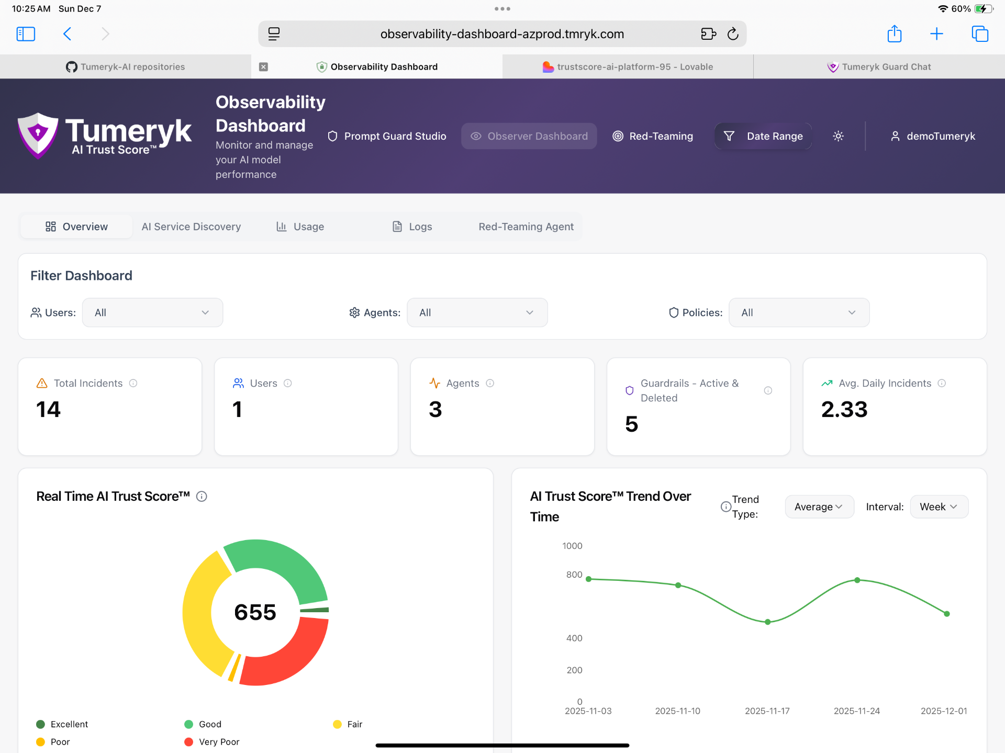This screenshot has width=1005, height=753.
Task: Show all tabs overview icon
Action: (979, 34)
